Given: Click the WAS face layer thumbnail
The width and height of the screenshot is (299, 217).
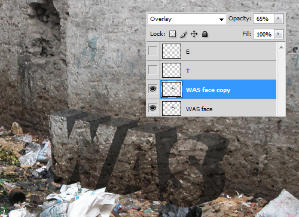Looking at the screenshot, I should tap(172, 109).
